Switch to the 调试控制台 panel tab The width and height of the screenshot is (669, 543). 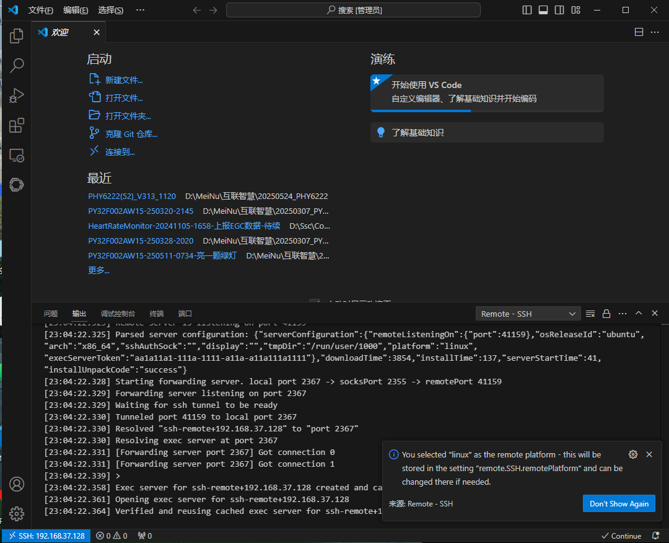118,314
